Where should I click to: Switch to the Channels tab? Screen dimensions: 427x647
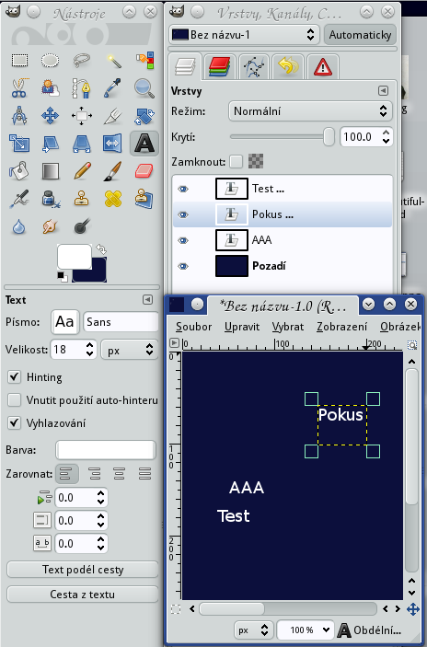click(219, 67)
